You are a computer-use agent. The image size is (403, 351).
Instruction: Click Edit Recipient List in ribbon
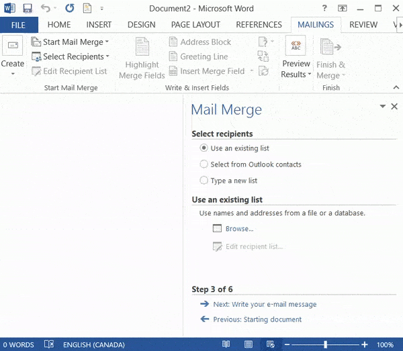(69, 71)
